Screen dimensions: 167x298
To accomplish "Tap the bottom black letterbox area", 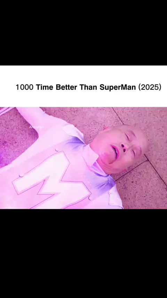I will [83, 254].
